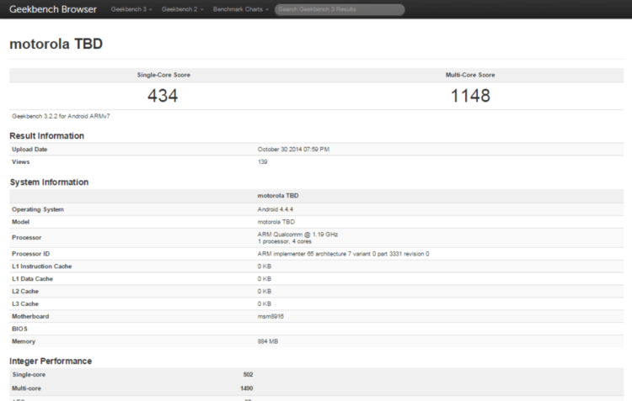Click the Processor ID row value

coord(343,253)
